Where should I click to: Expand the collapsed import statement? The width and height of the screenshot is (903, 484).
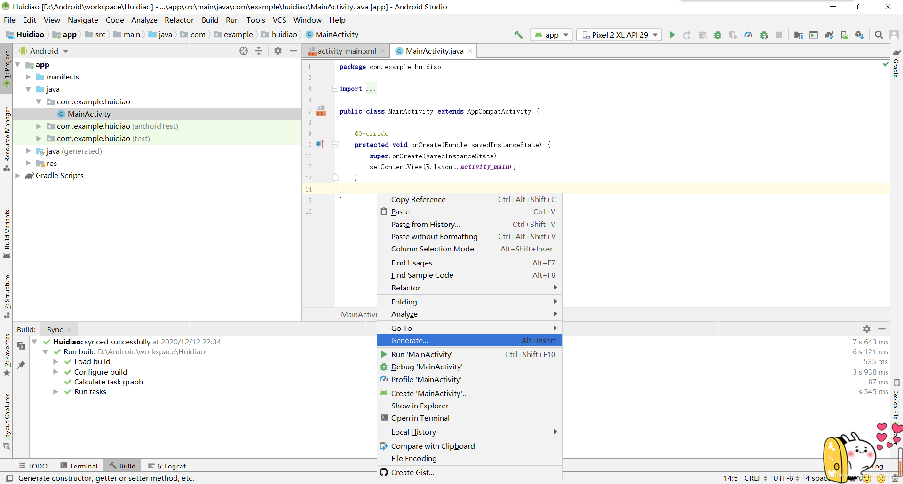point(335,89)
